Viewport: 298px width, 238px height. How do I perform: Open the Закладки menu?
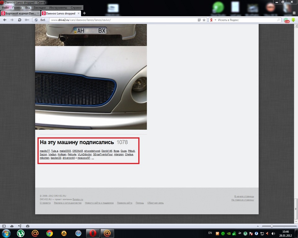pyautogui.click(x=39, y=7)
